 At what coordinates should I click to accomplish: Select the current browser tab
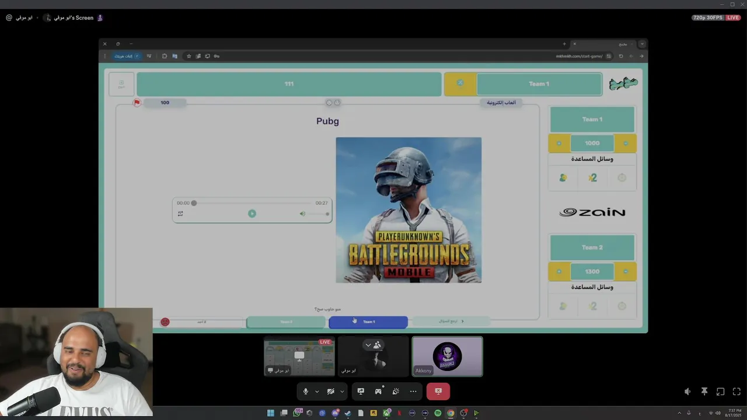pos(604,44)
